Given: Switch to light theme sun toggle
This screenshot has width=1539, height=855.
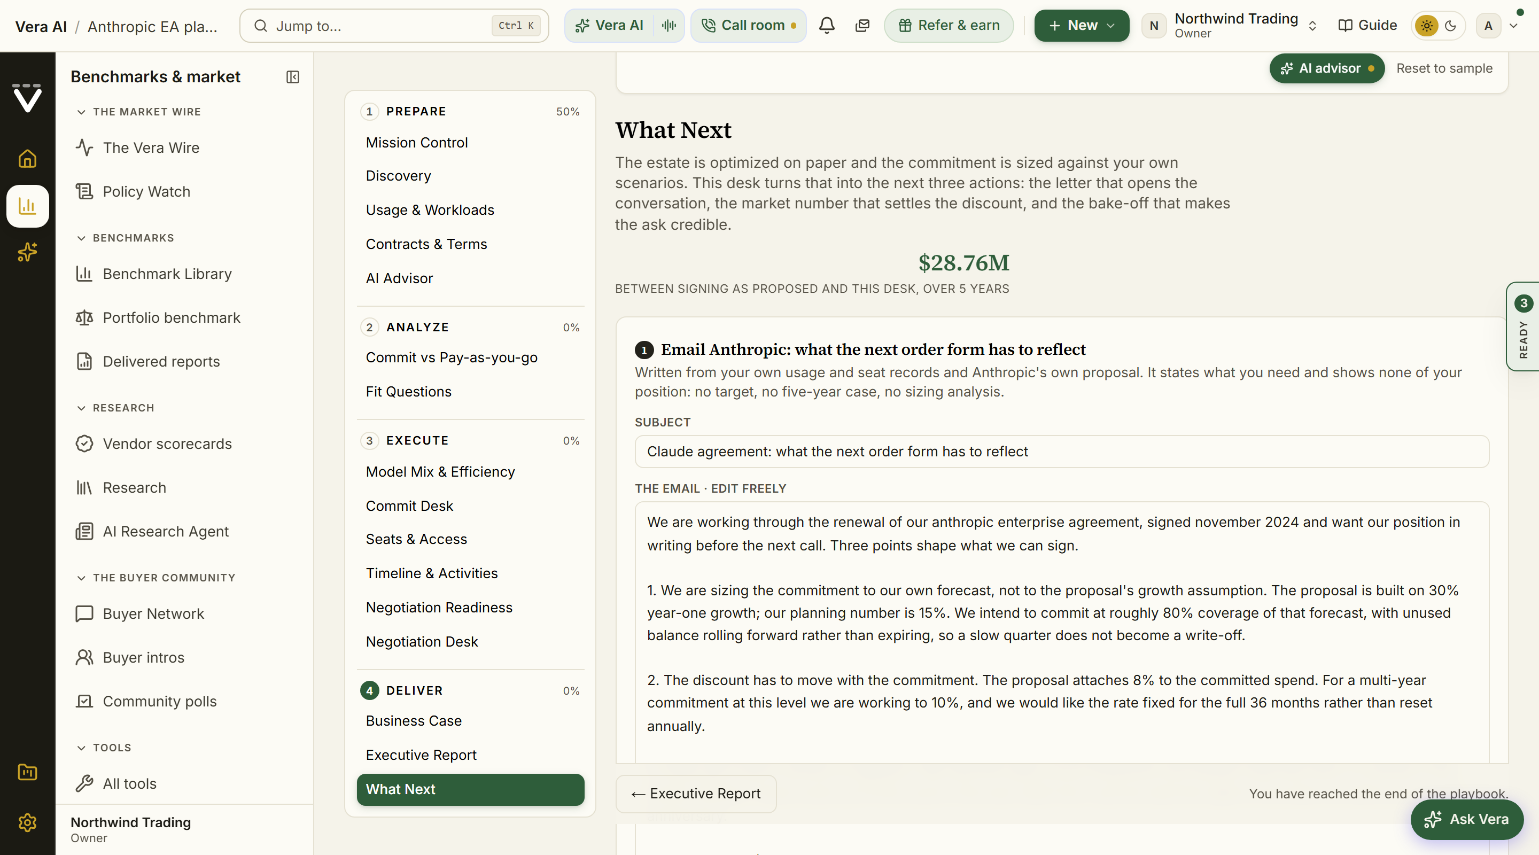Looking at the screenshot, I should [1427, 26].
